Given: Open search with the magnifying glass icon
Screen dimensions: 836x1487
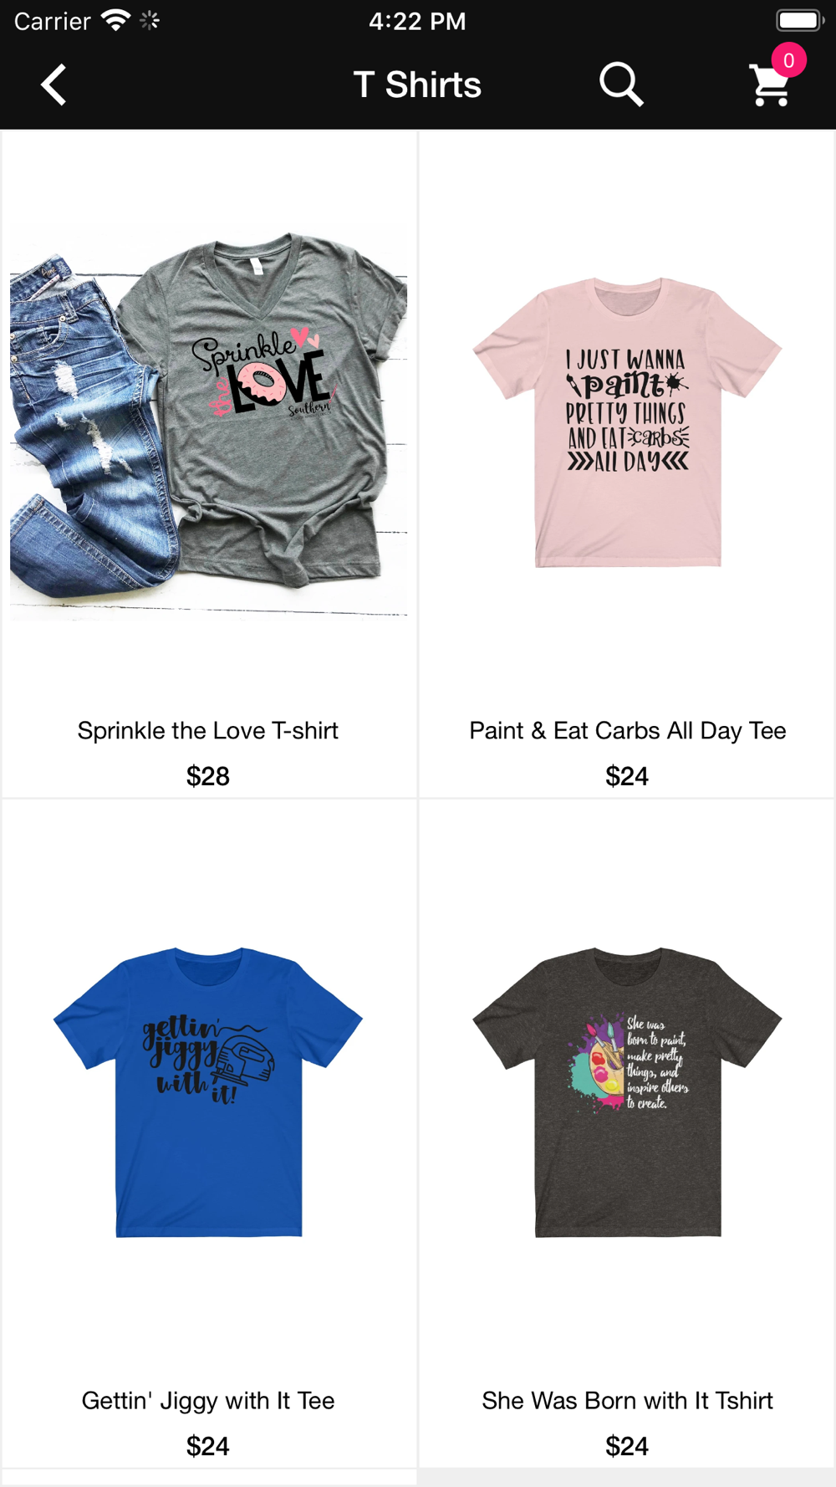Looking at the screenshot, I should click(621, 84).
